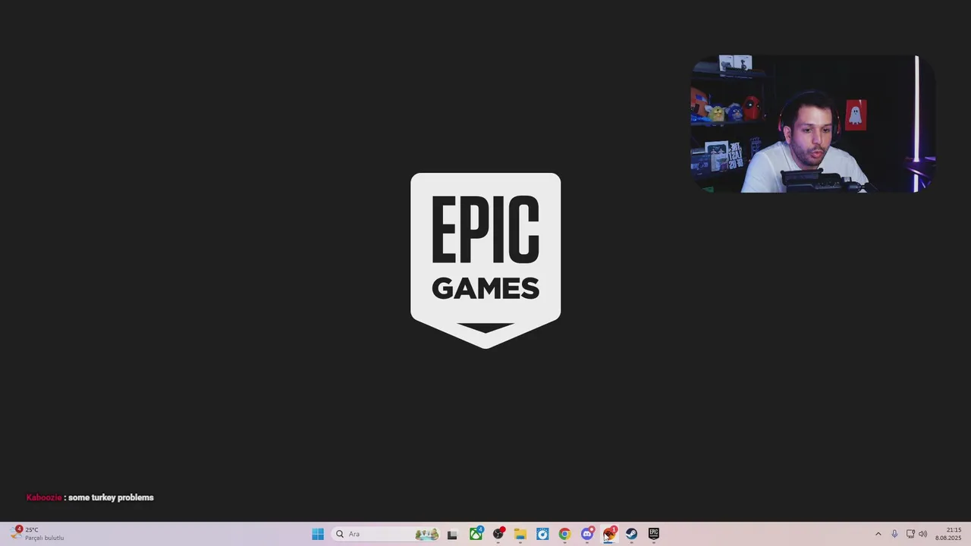971x546 pixels.
Task: Expand the hidden system tray icons
Action: pos(878,534)
